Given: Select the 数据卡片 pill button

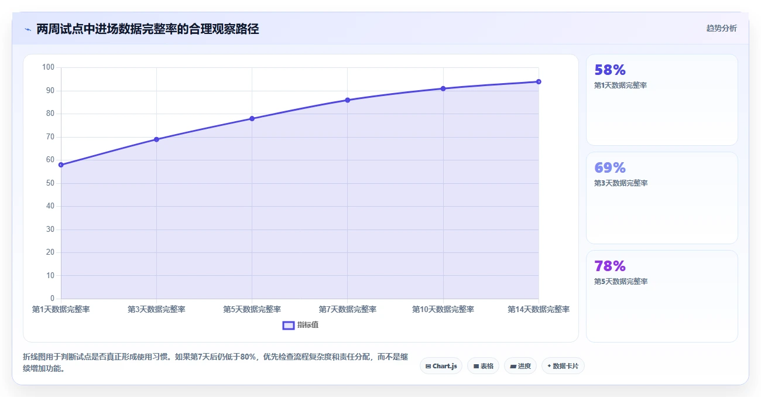Looking at the screenshot, I should [563, 366].
